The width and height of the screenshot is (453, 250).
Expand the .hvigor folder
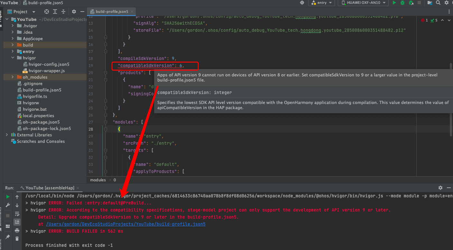click(x=13, y=26)
